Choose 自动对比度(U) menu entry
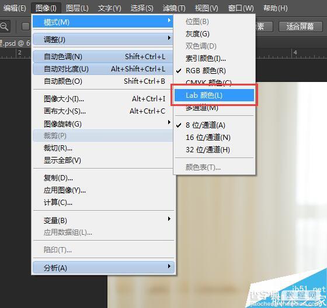The width and height of the screenshot is (327, 308). pos(103,69)
